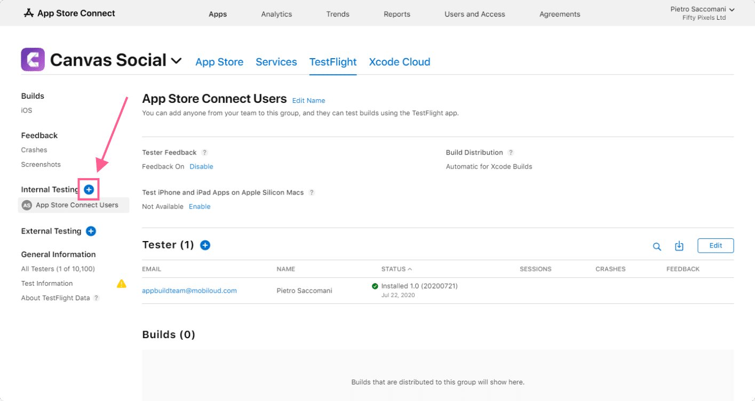Add a new External Testing group
The image size is (755, 401).
click(x=91, y=231)
